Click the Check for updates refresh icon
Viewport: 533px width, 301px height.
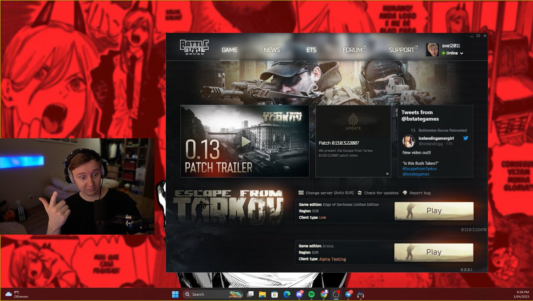pyautogui.click(x=360, y=193)
